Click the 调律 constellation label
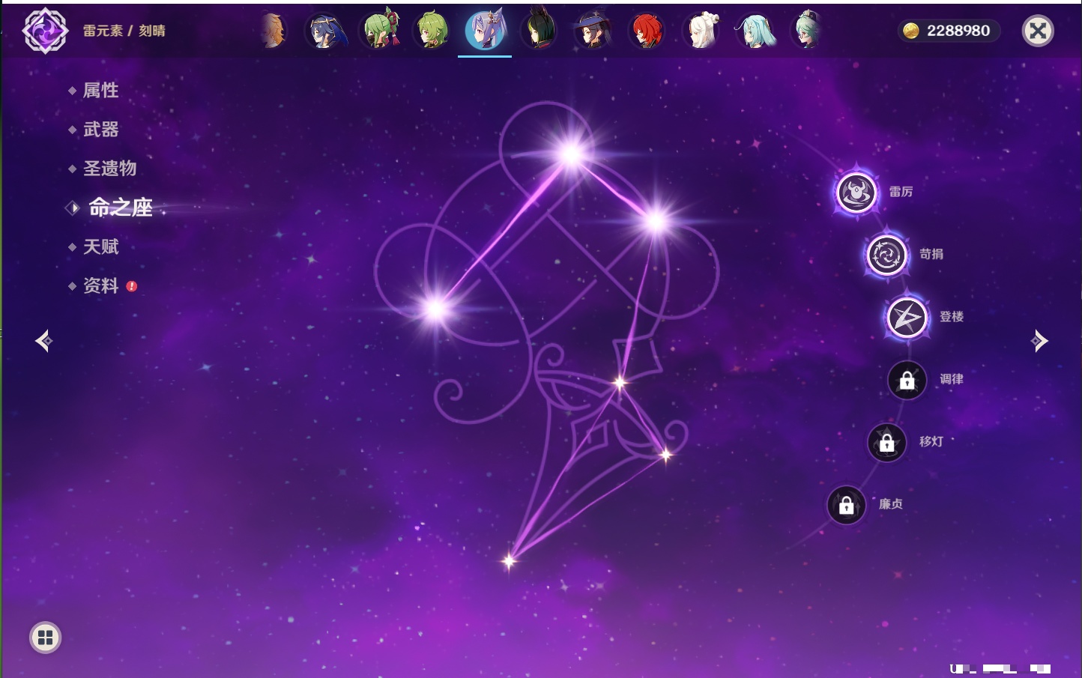The width and height of the screenshot is (1082, 678). (x=952, y=379)
